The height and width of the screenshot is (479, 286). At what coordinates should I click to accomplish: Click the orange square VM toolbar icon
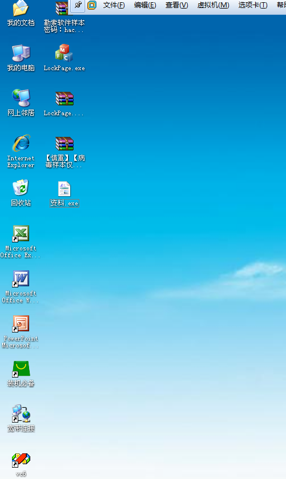pyautogui.click(x=92, y=5)
